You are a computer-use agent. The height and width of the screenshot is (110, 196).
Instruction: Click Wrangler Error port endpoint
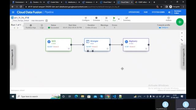click(x=92, y=51)
